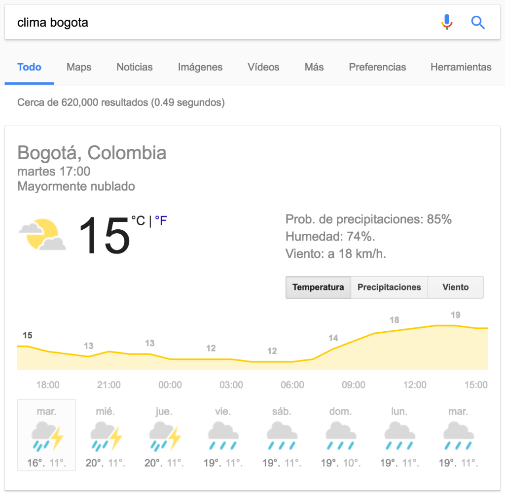Show the Viento chart
The image size is (505, 494).
pyautogui.click(x=455, y=287)
